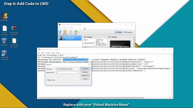This screenshot has height=108, width=193.
Task: Open View menu in Notepad
Action: click(x=53, y=52)
